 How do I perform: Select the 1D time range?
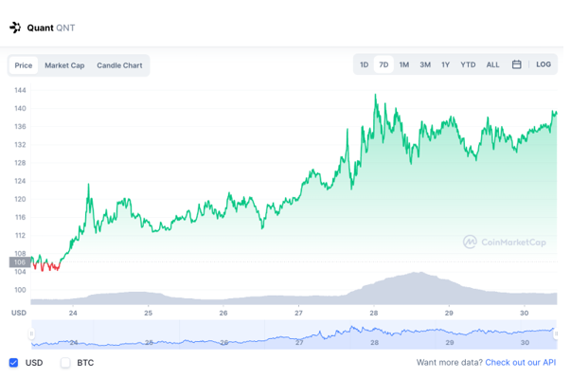[365, 64]
